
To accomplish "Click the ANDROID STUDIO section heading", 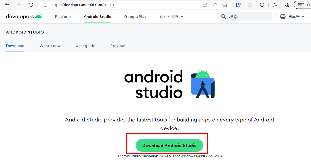I will (25, 32).
